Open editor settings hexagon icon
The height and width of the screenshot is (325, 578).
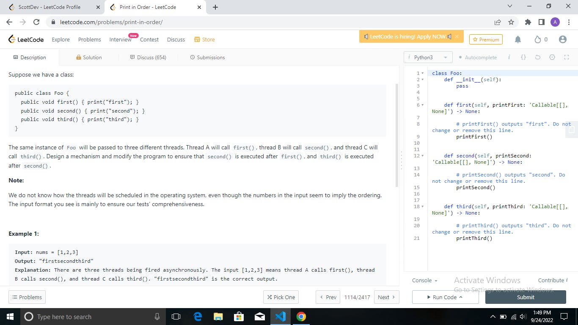[552, 57]
